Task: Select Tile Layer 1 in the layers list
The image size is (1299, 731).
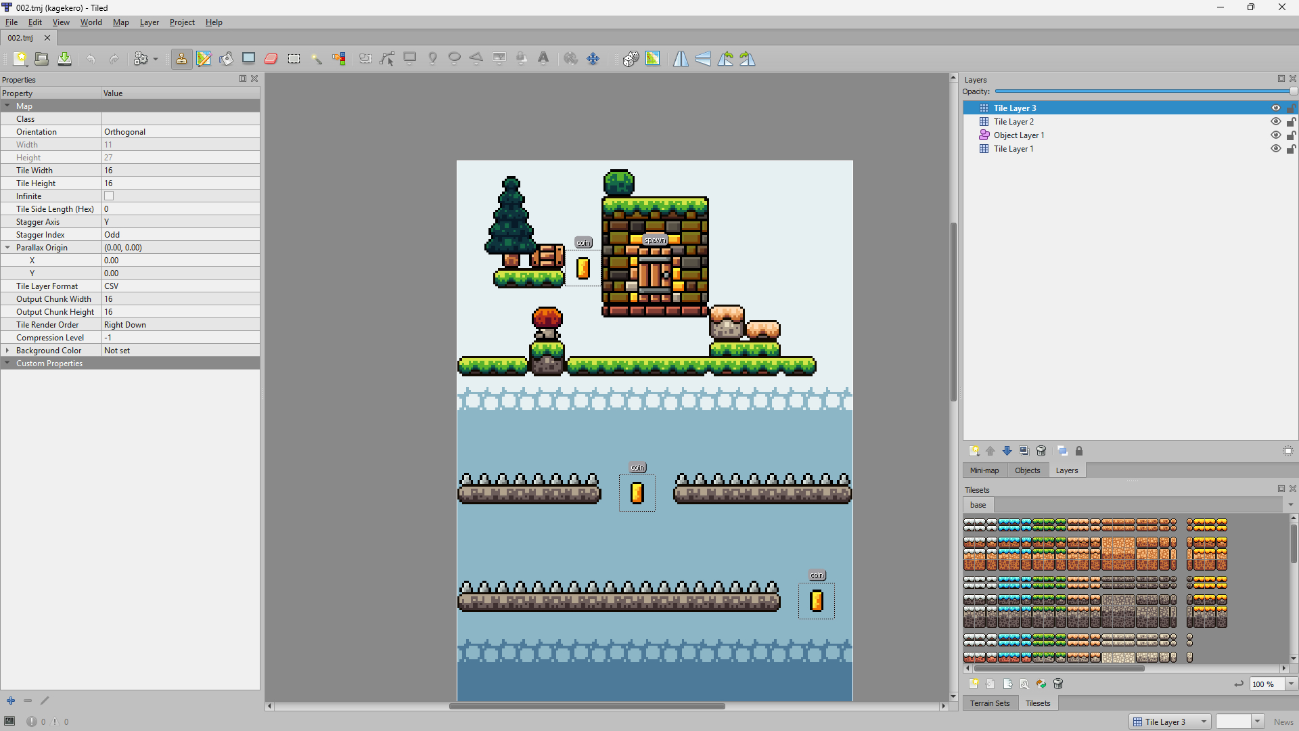Action: click(1013, 149)
